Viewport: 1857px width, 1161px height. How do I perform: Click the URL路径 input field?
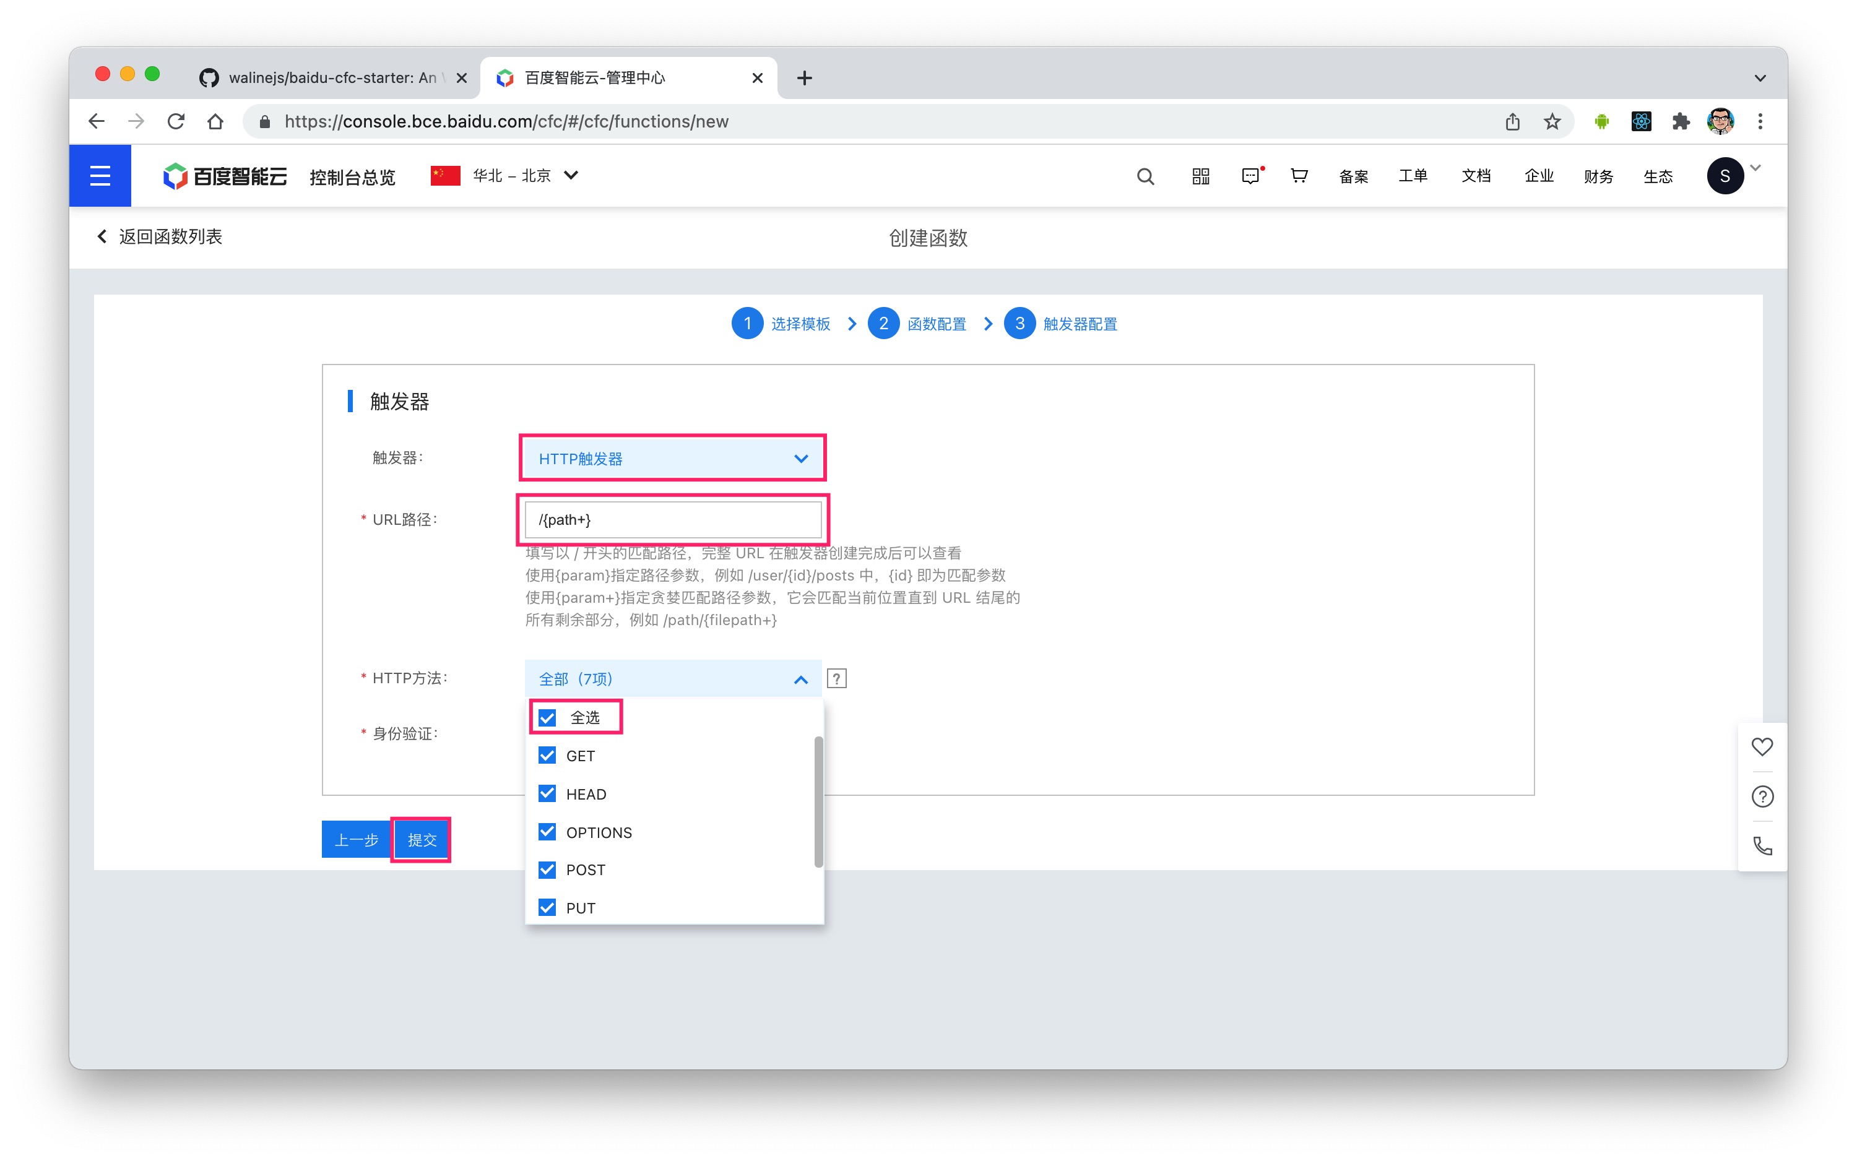click(672, 520)
